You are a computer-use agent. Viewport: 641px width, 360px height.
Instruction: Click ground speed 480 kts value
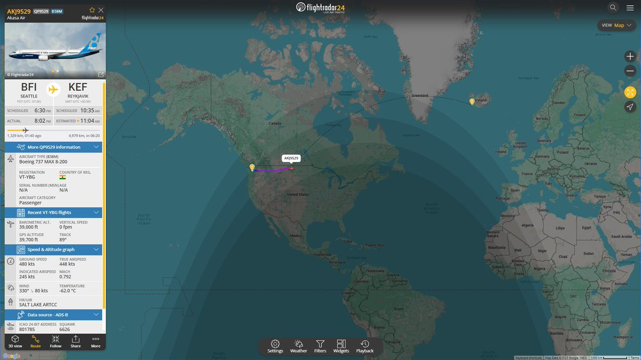tap(27, 264)
